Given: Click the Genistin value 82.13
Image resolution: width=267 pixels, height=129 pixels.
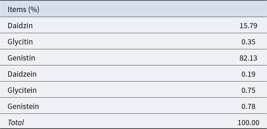Looking at the screenshot, I should click(x=248, y=58).
